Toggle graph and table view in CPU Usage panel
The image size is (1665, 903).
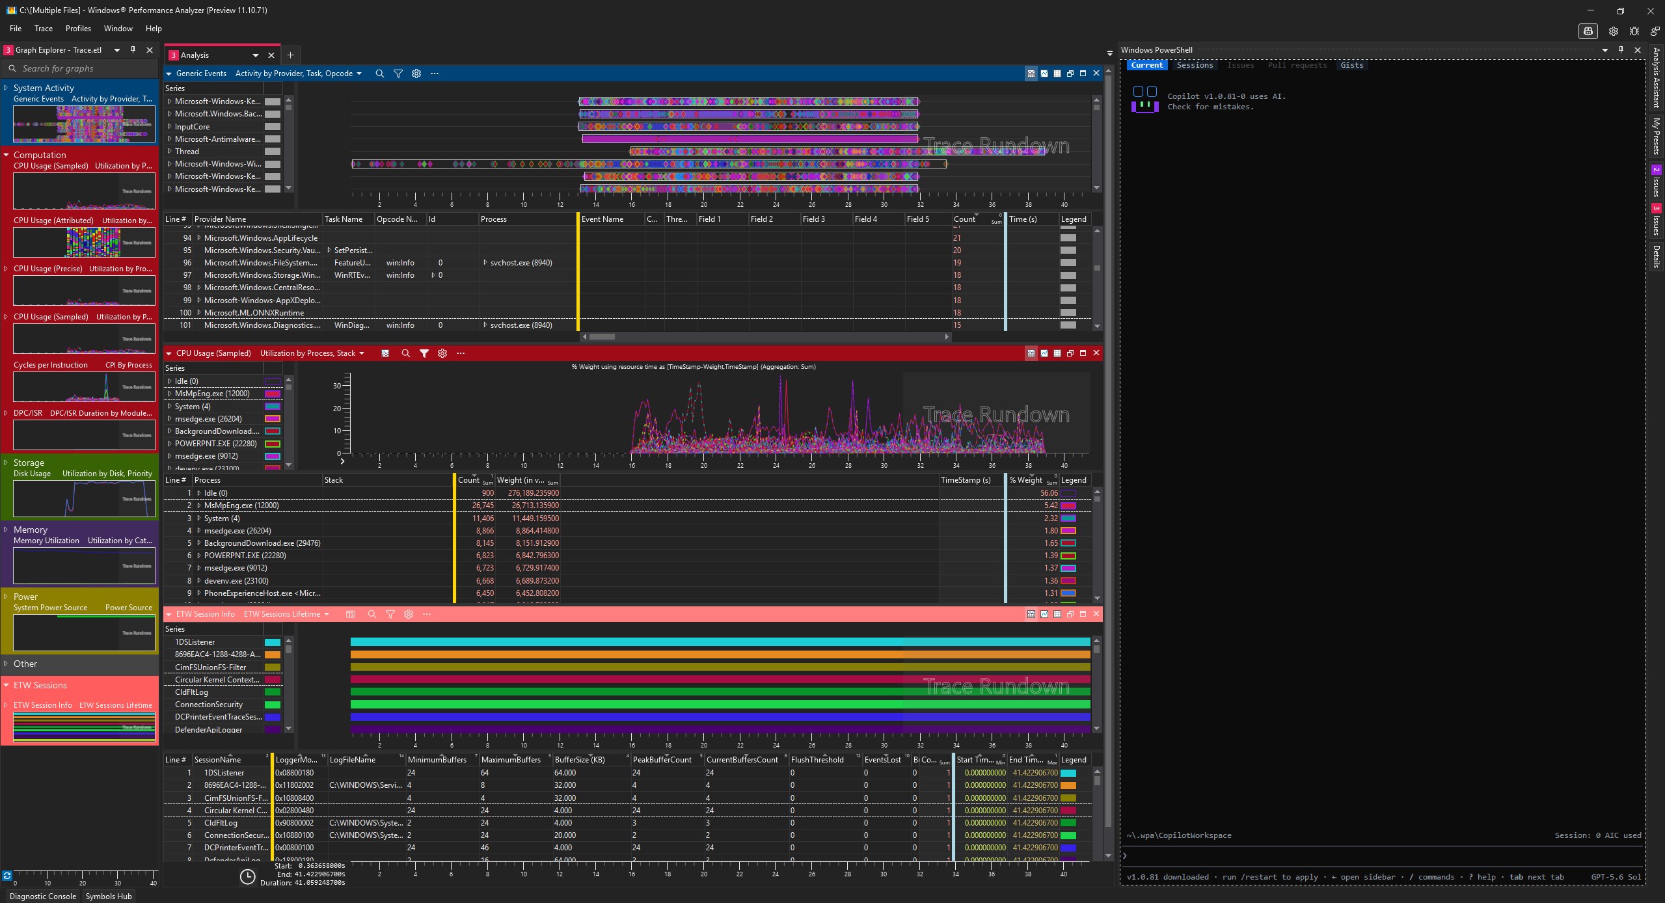(1031, 353)
